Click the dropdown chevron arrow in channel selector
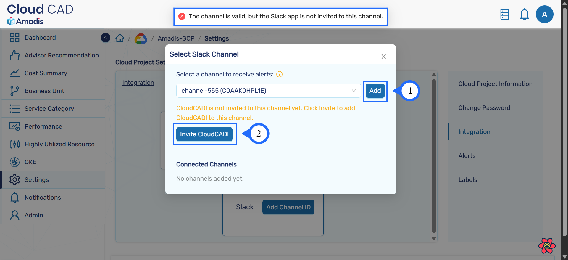 [354, 91]
